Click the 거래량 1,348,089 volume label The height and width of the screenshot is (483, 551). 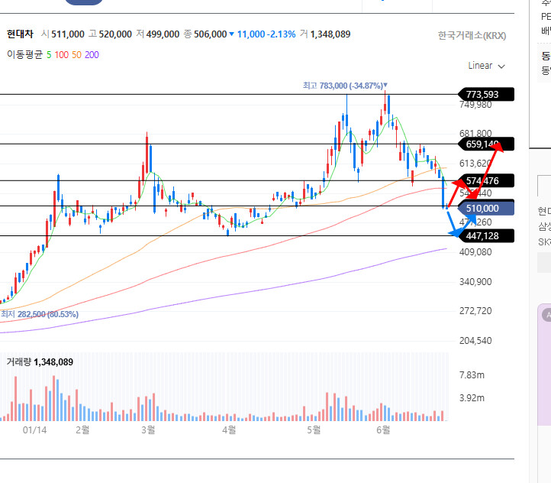[40, 362]
